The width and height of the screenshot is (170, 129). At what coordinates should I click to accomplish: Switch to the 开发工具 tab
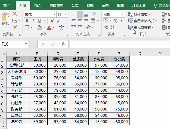click(139, 5)
